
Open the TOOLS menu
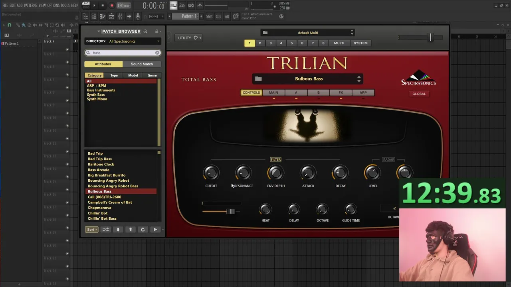[65, 6]
